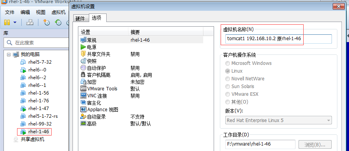This screenshot has height=151, width=349.
Task: Select rhel-99-32 in the library
Action: click(x=40, y=124)
